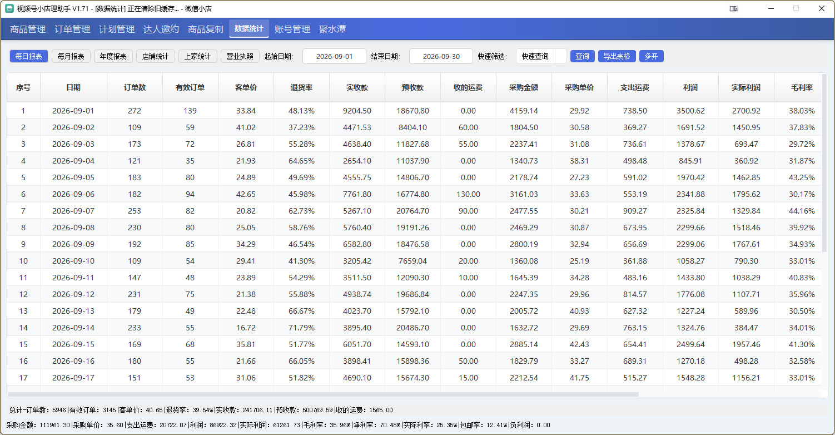
Task: Click the 退货率 column header
Action: (301, 87)
